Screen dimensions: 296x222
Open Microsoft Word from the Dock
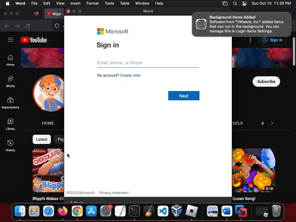(227, 211)
